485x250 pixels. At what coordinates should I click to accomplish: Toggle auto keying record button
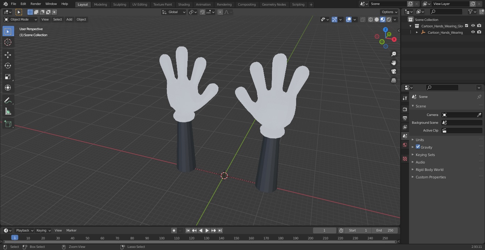pos(174,230)
